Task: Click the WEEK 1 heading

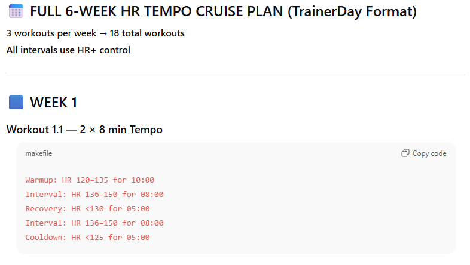Action: pyautogui.click(x=53, y=103)
